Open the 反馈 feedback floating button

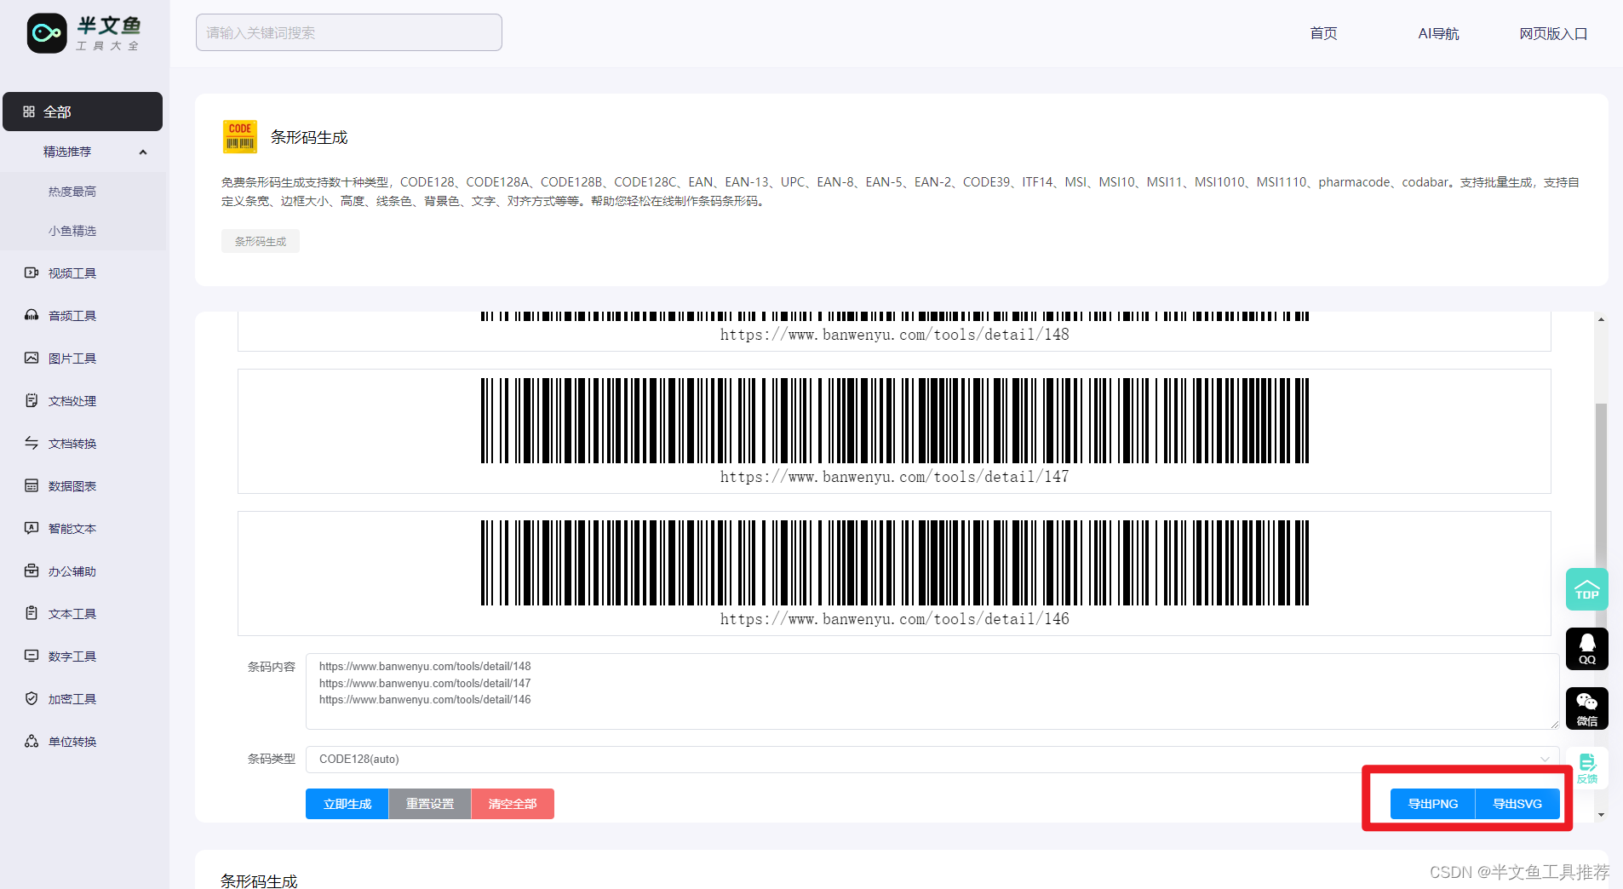(x=1586, y=768)
